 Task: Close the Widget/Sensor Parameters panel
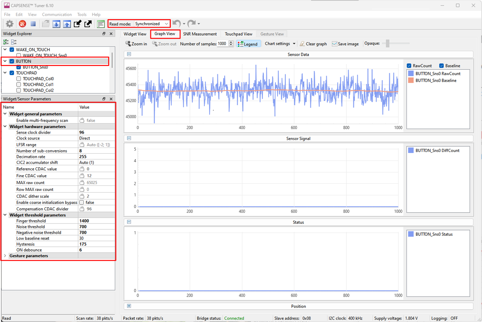111,99
